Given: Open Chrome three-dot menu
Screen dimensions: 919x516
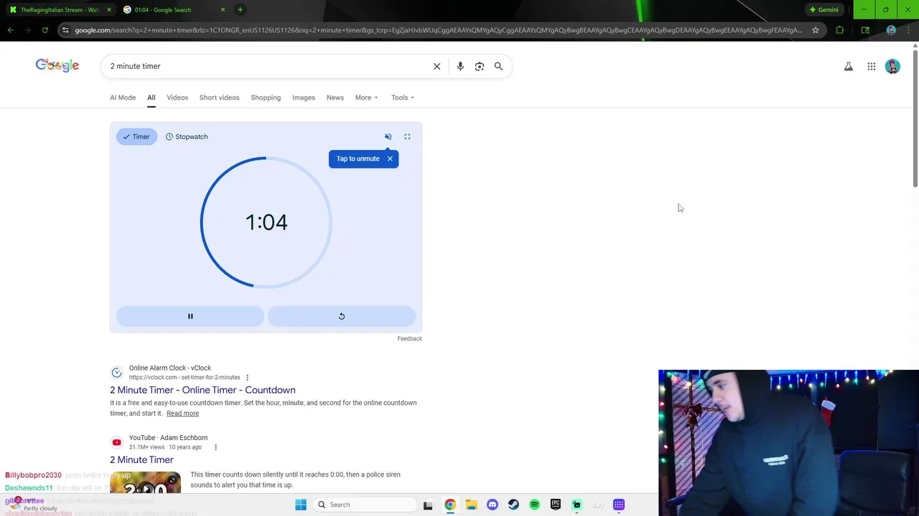Looking at the screenshot, I should pyautogui.click(x=908, y=30).
